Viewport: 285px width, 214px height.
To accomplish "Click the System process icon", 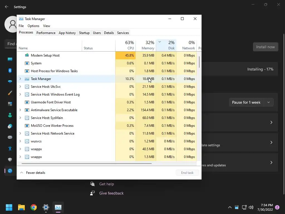I will click(27, 63).
